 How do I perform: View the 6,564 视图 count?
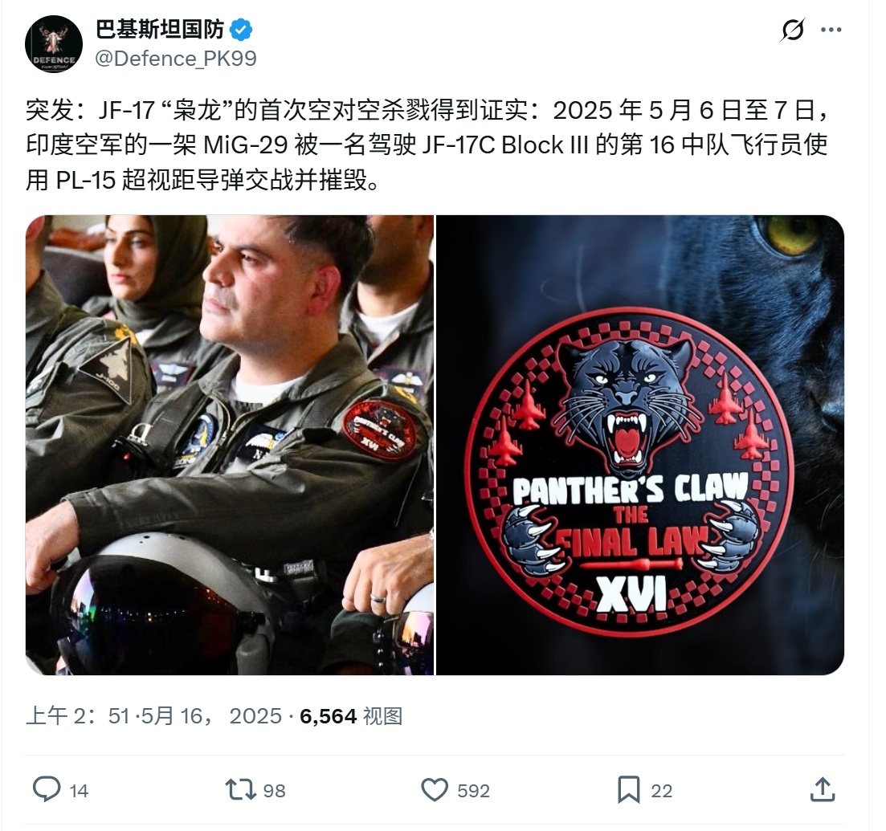click(x=351, y=715)
